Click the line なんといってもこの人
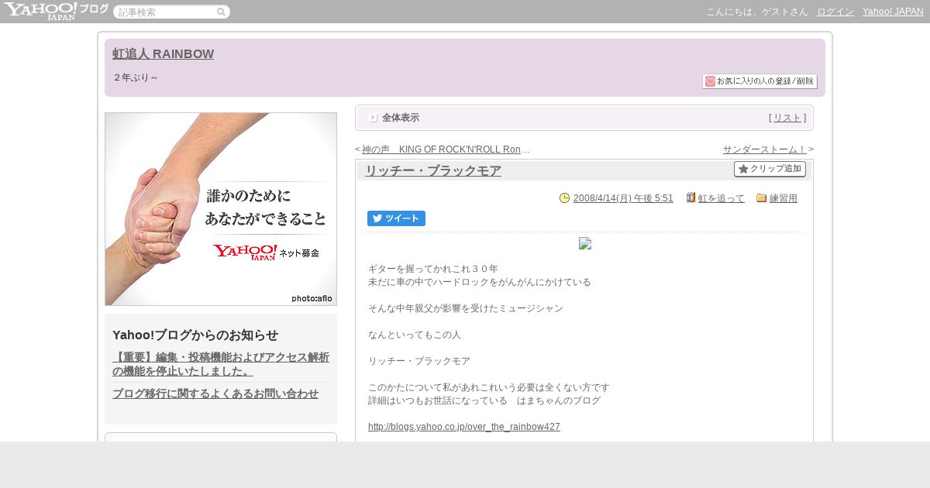The width and height of the screenshot is (930, 488). (415, 335)
